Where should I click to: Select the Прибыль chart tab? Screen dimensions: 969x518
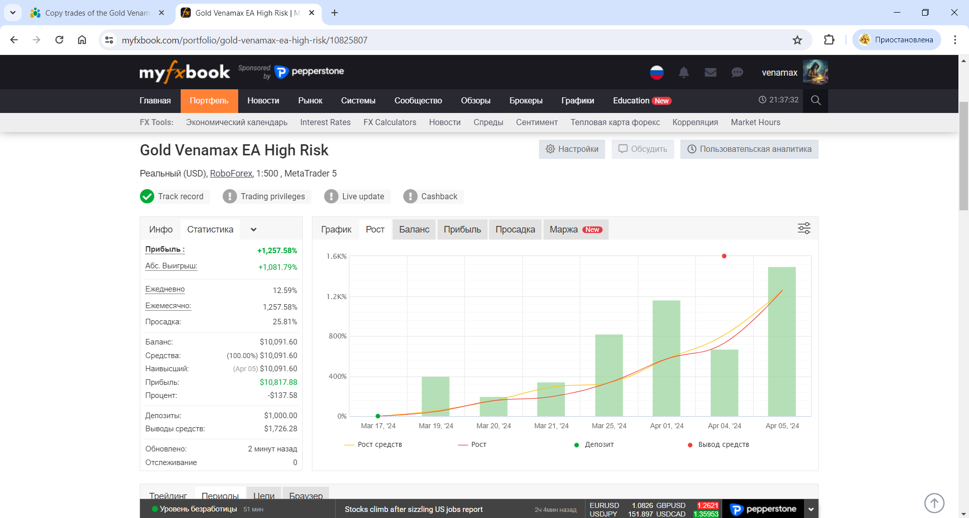462,229
